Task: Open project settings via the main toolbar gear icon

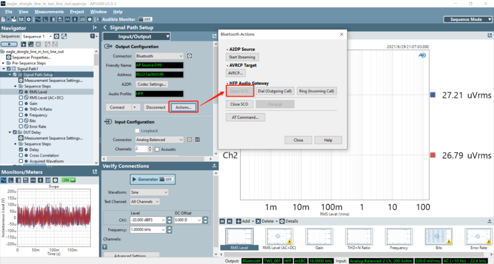Action: pyautogui.click(x=29, y=19)
